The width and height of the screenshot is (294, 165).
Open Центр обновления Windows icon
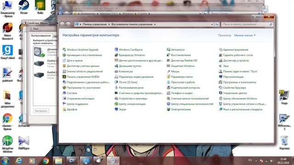(220, 99)
